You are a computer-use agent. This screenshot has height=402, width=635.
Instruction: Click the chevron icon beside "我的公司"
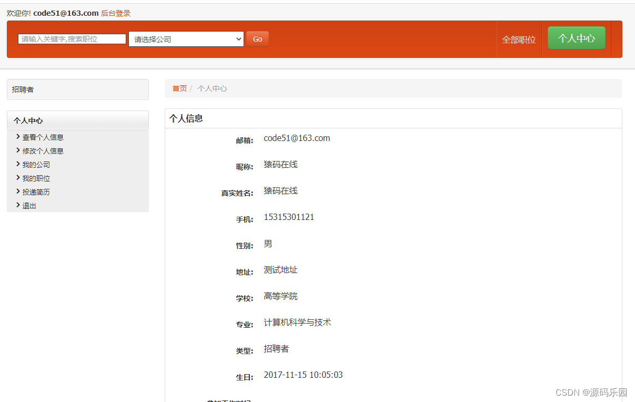click(19, 164)
